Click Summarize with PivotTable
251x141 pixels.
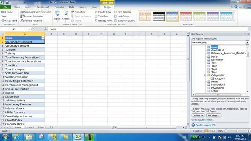pos(36,12)
